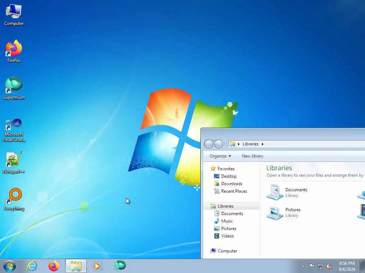Select Videos in the navigation tree

click(227, 236)
